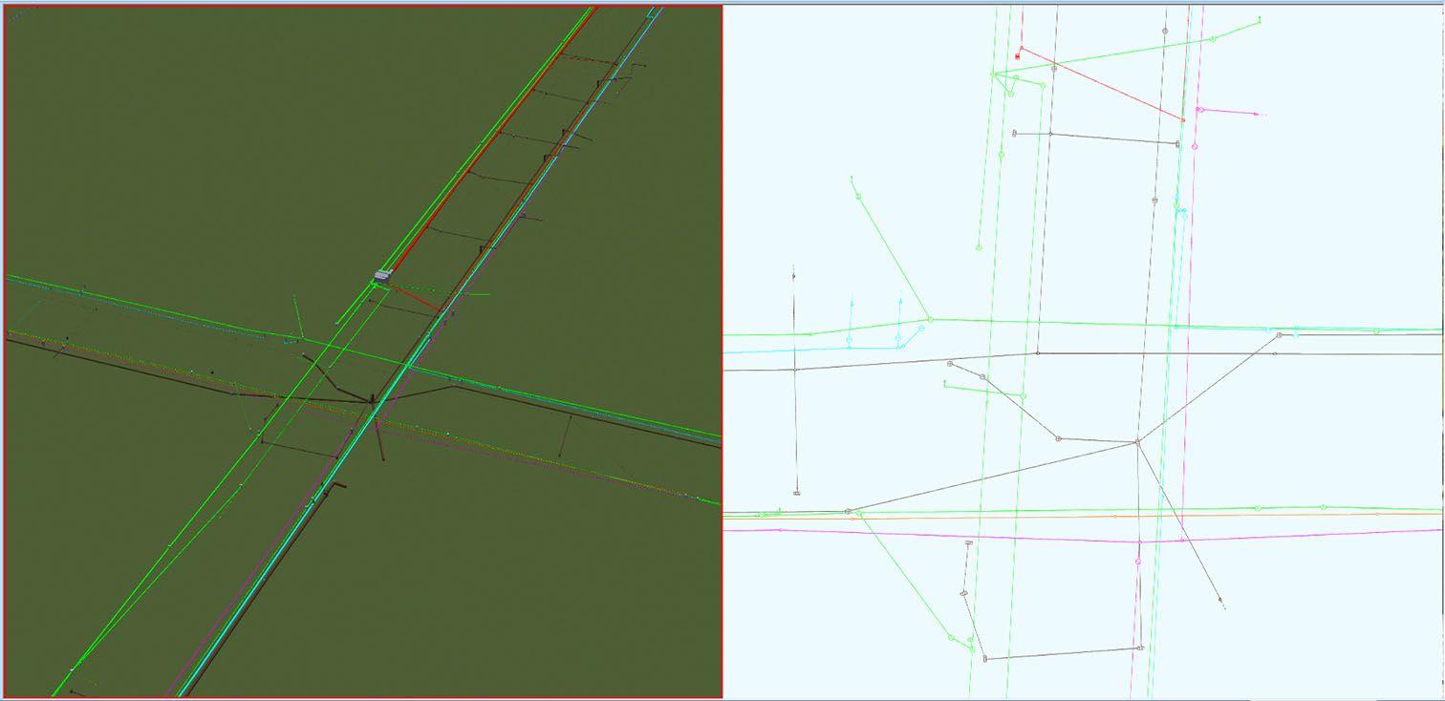Click the gray horizontal pipe at bottom of plan

pos(1061,654)
